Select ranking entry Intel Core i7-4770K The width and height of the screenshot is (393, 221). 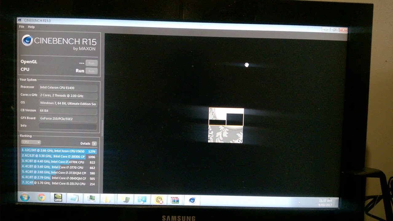59,162
